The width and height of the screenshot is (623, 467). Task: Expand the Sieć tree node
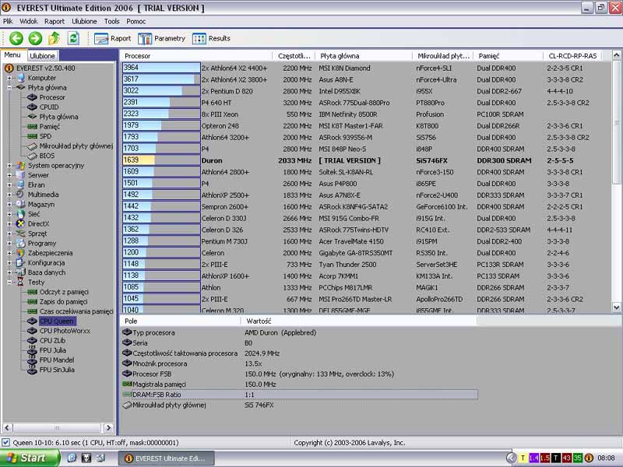pyautogui.click(x=9, y=214)
